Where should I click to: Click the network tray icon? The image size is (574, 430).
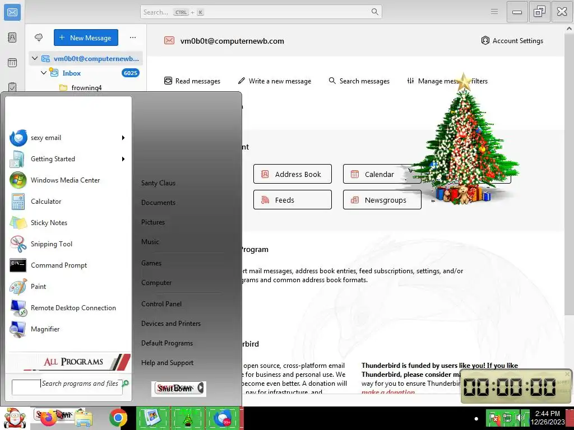tap(507, 418)
